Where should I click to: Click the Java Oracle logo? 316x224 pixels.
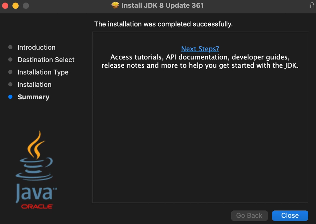coord(36,170)
